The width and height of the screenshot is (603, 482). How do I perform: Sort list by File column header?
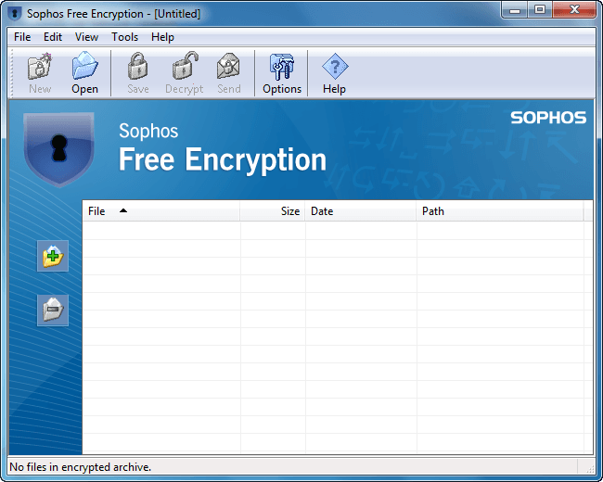point(161,211)
